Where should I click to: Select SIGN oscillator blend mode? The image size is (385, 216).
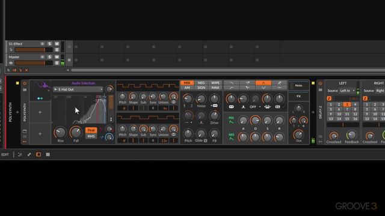(201, 88)
